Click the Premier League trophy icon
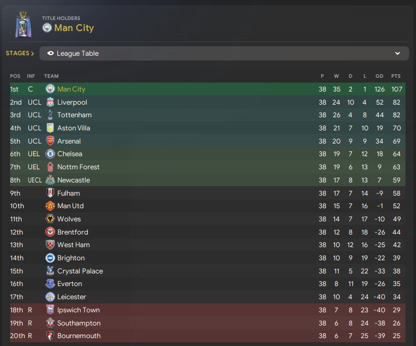Screen dimensions: 416x346 coord(23,24)
